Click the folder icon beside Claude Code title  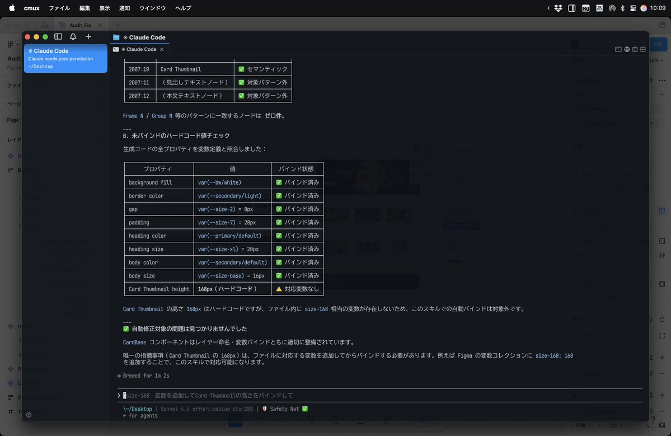click(x=116, y=37)
